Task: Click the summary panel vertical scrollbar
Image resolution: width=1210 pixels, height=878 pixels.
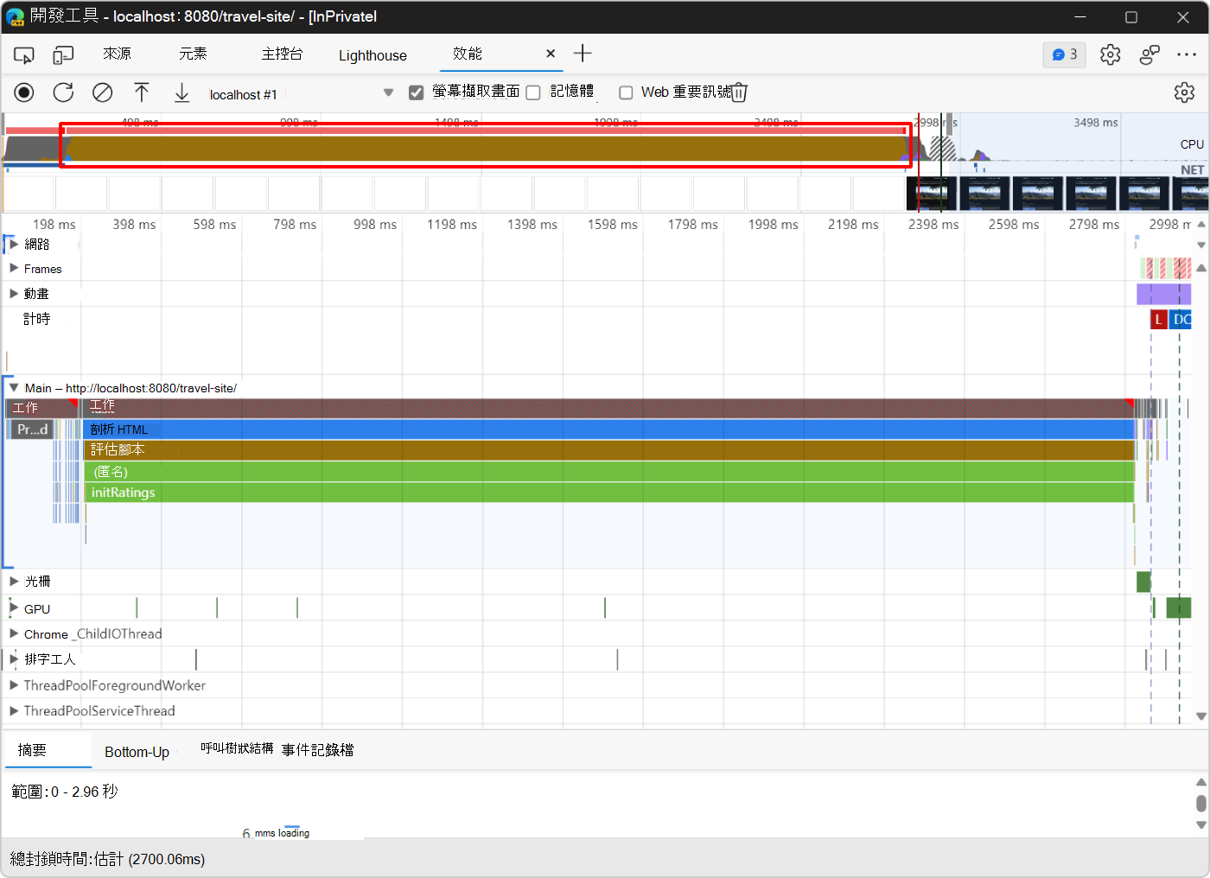Action: (1200, 804)
